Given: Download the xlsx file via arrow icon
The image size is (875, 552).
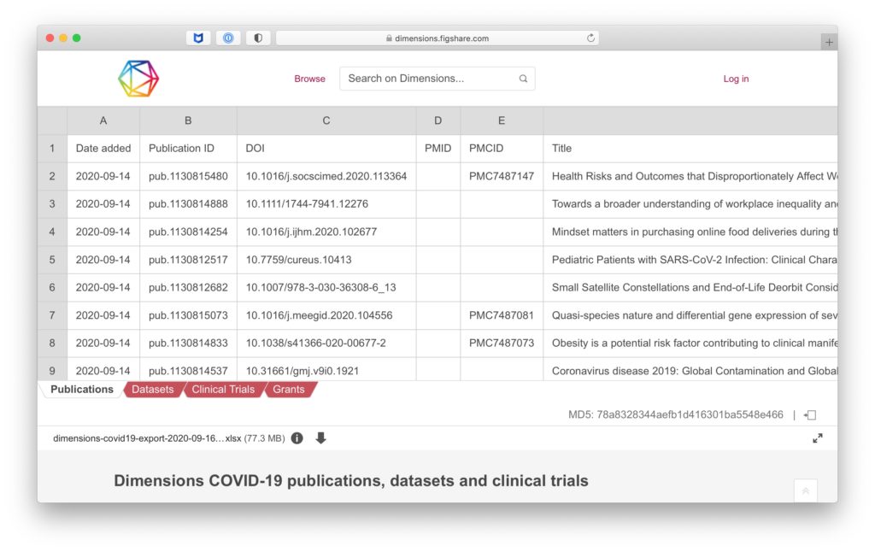Looking at the screenshot, I should (321, 438).
